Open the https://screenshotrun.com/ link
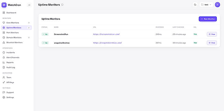 pyautogui.click(x=107, y=34)
